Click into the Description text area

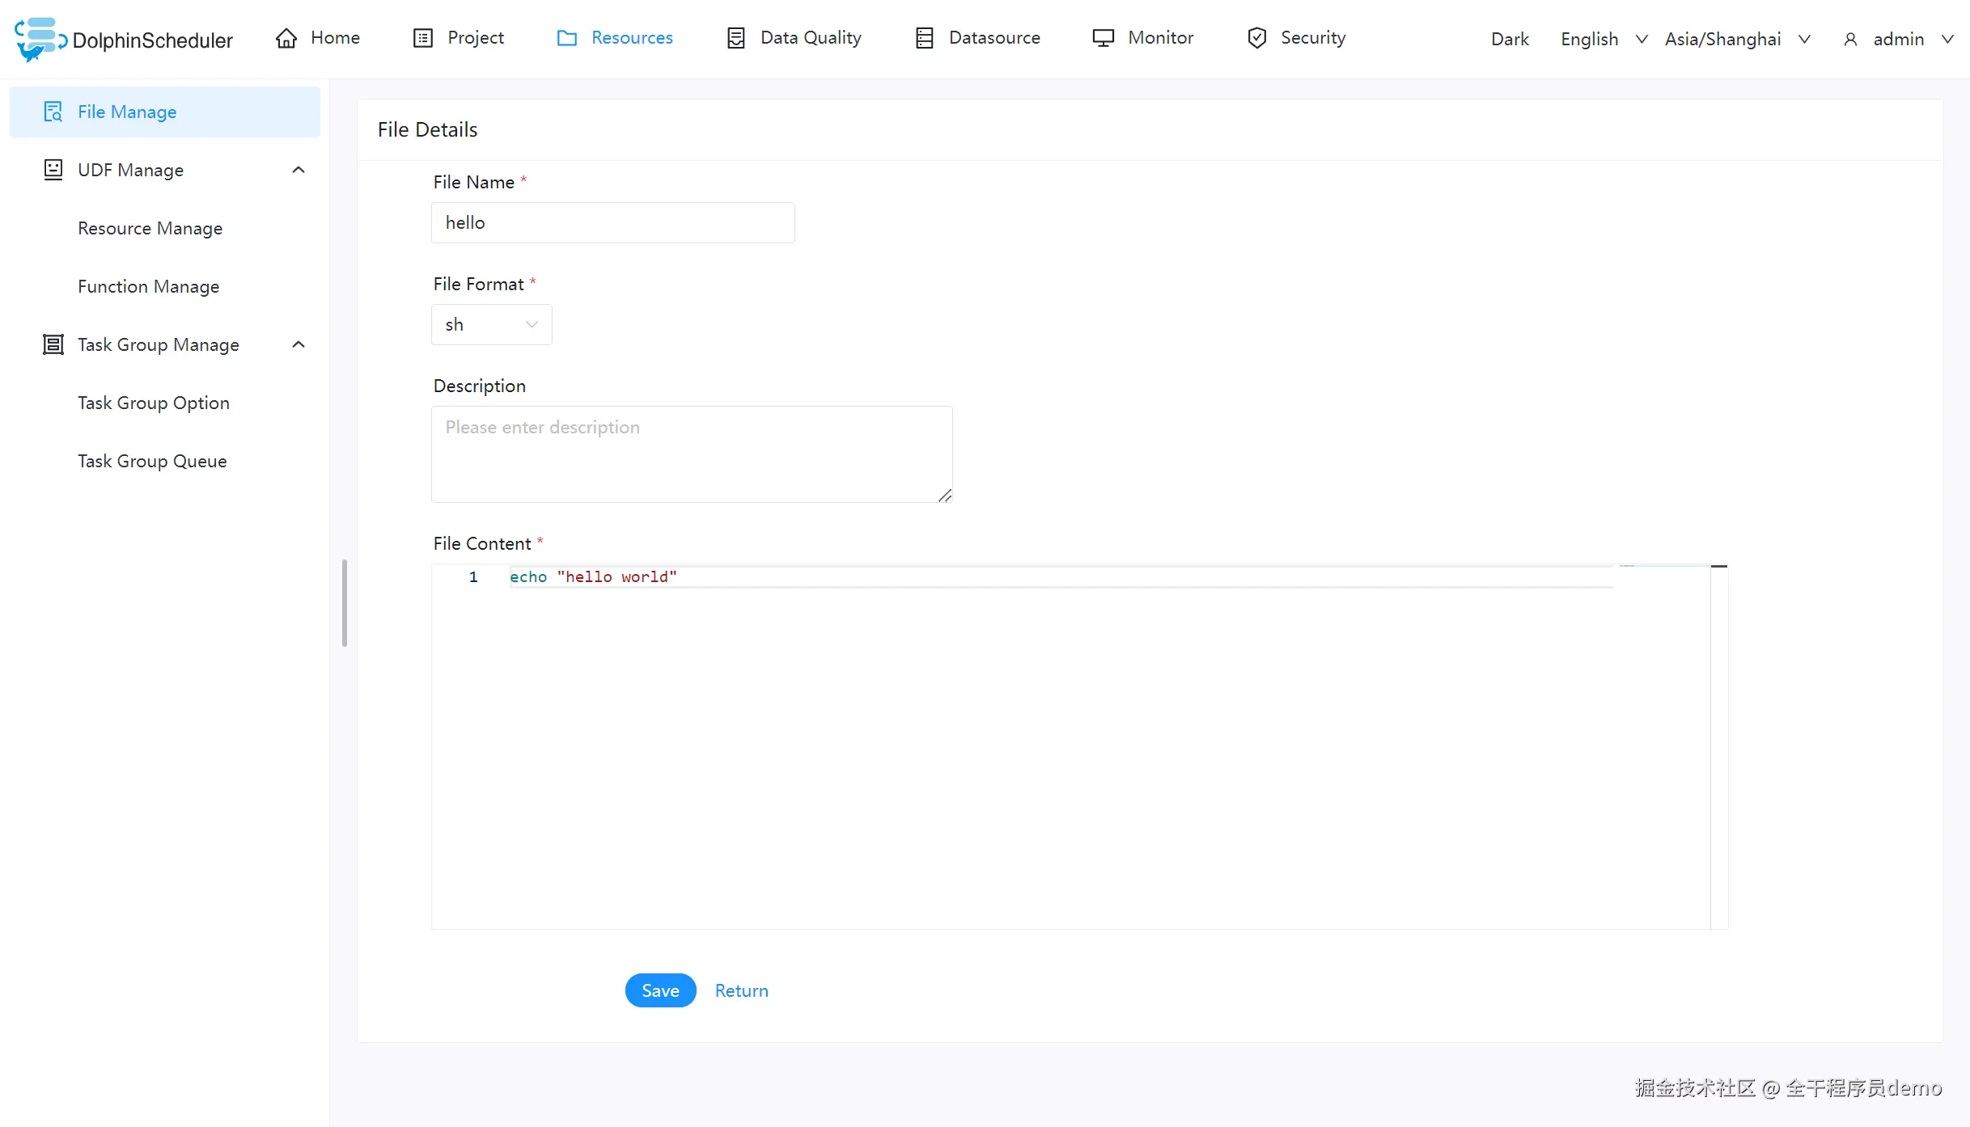pos(692,454)
